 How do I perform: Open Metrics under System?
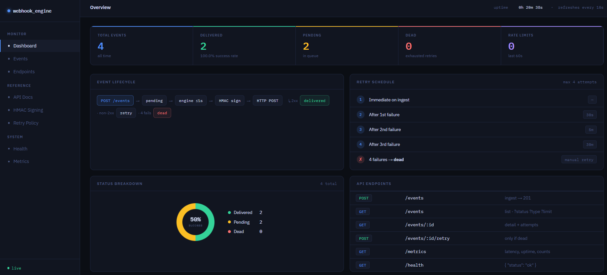[x=40, y=161]
